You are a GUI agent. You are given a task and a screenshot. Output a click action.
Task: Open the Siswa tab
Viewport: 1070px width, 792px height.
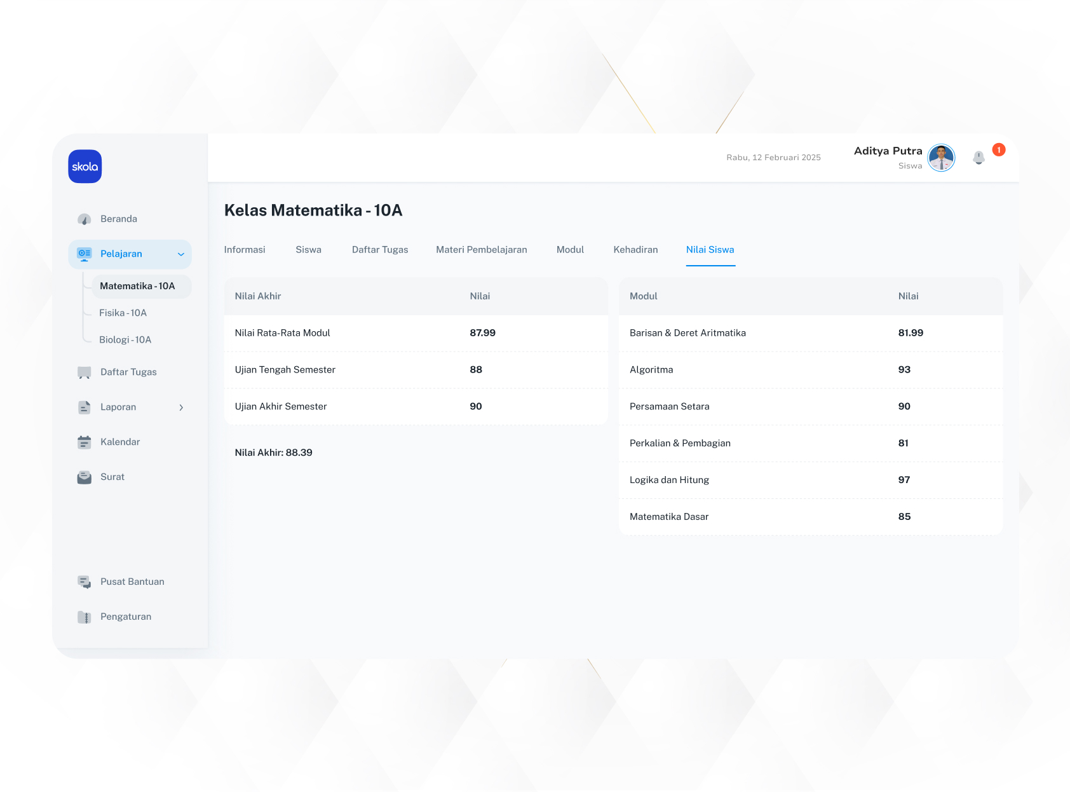[x=308, y=250]
